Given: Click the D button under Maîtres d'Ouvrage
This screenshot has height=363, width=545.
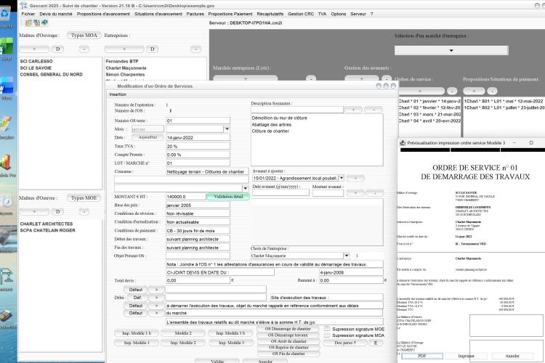Looking at the screenshot, I should click(57, 49).
